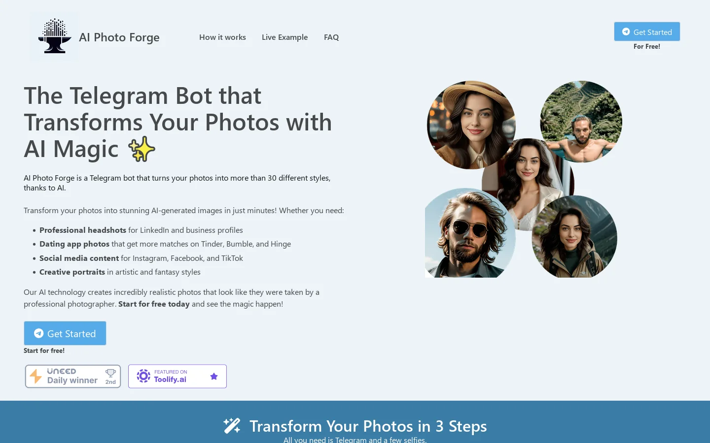
Task: Click the AI Photo Forge brand name
Action: point(119,37)
